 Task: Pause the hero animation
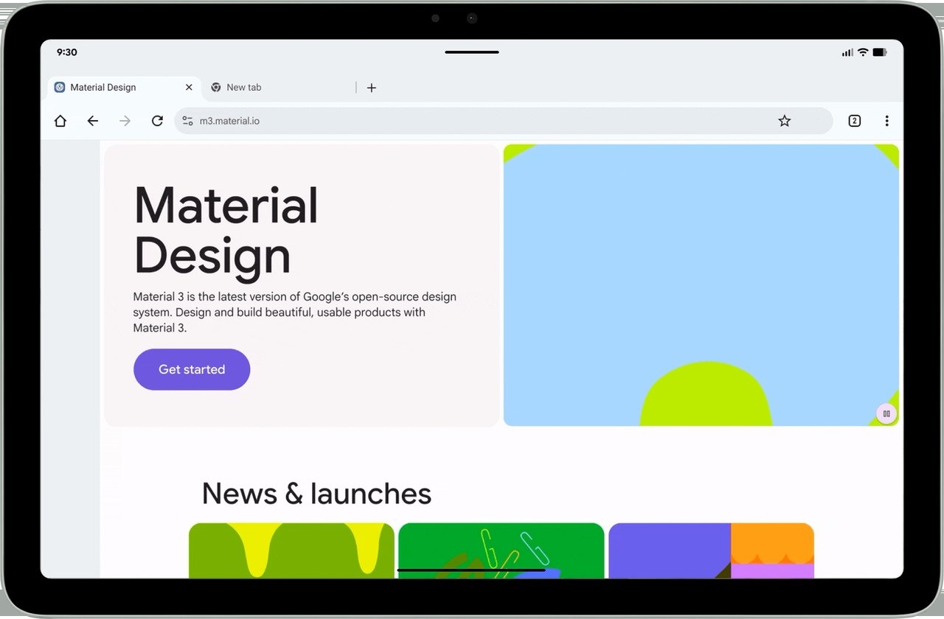pyautogui.click(x=886, y=414)
